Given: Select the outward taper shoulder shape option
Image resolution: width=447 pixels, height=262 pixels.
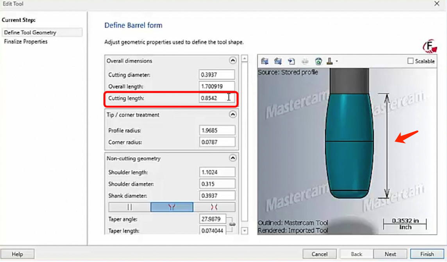Looking at the screenshot, I should click(172, 207).
